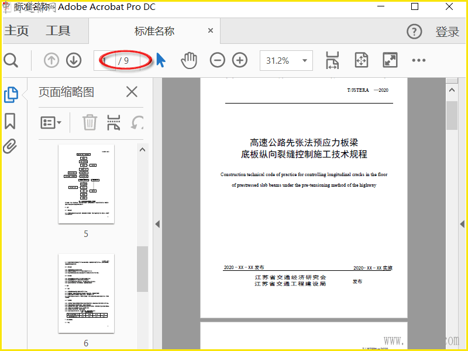Select the 标准名称 document tab
This screenshot has height=351, width=468.
154,31
